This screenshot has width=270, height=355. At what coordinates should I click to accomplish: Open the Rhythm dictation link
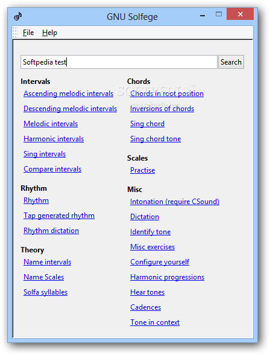[x=51, y=231]
